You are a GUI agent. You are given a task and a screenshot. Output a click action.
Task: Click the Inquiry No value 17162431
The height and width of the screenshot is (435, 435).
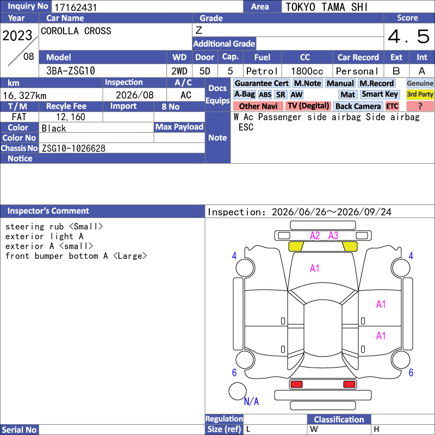[76, 8]
